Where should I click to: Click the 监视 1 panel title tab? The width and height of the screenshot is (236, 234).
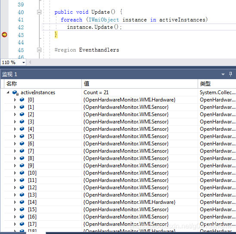click(9, 74)
